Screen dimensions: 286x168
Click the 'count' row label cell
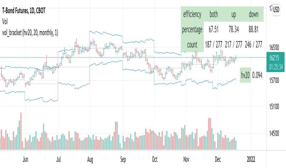pyautogui.click(x=192, y=45)
